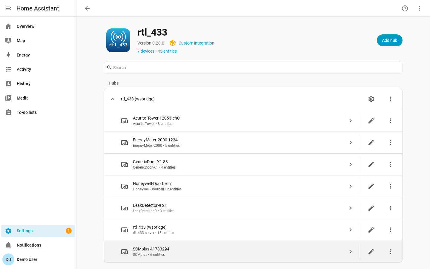The width and height of the screenshot is (430, 269).
Task: Collapse the rtl_433 (wsbridge) hub list
Action: pyautogui.click(x=113, y=99)
